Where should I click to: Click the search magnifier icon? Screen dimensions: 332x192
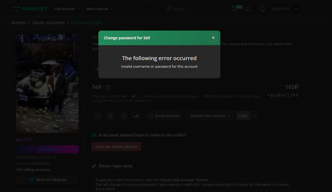click(x=169, y=9)
